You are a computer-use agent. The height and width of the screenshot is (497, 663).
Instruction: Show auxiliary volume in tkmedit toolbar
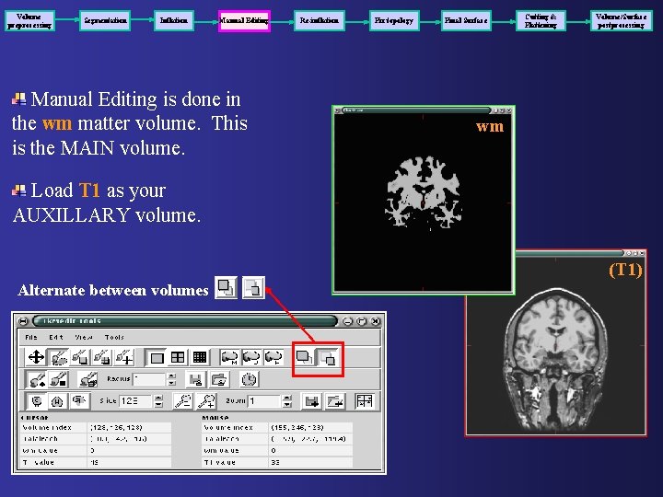(x=328, y=357)
